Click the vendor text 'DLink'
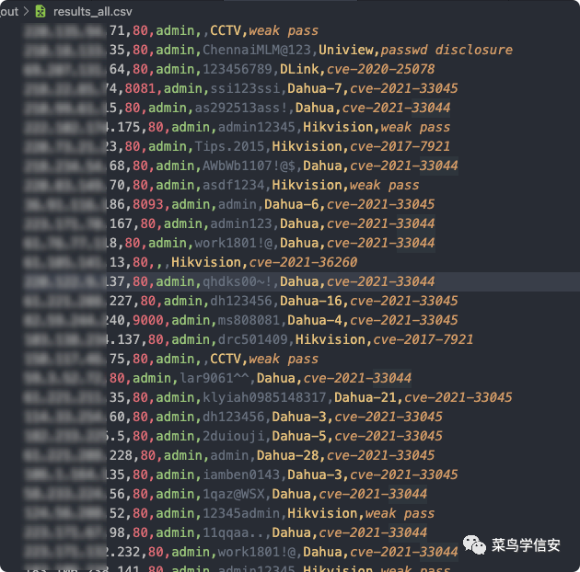The width and height of the screenshot is (580, 572). [x=299, y=69]
